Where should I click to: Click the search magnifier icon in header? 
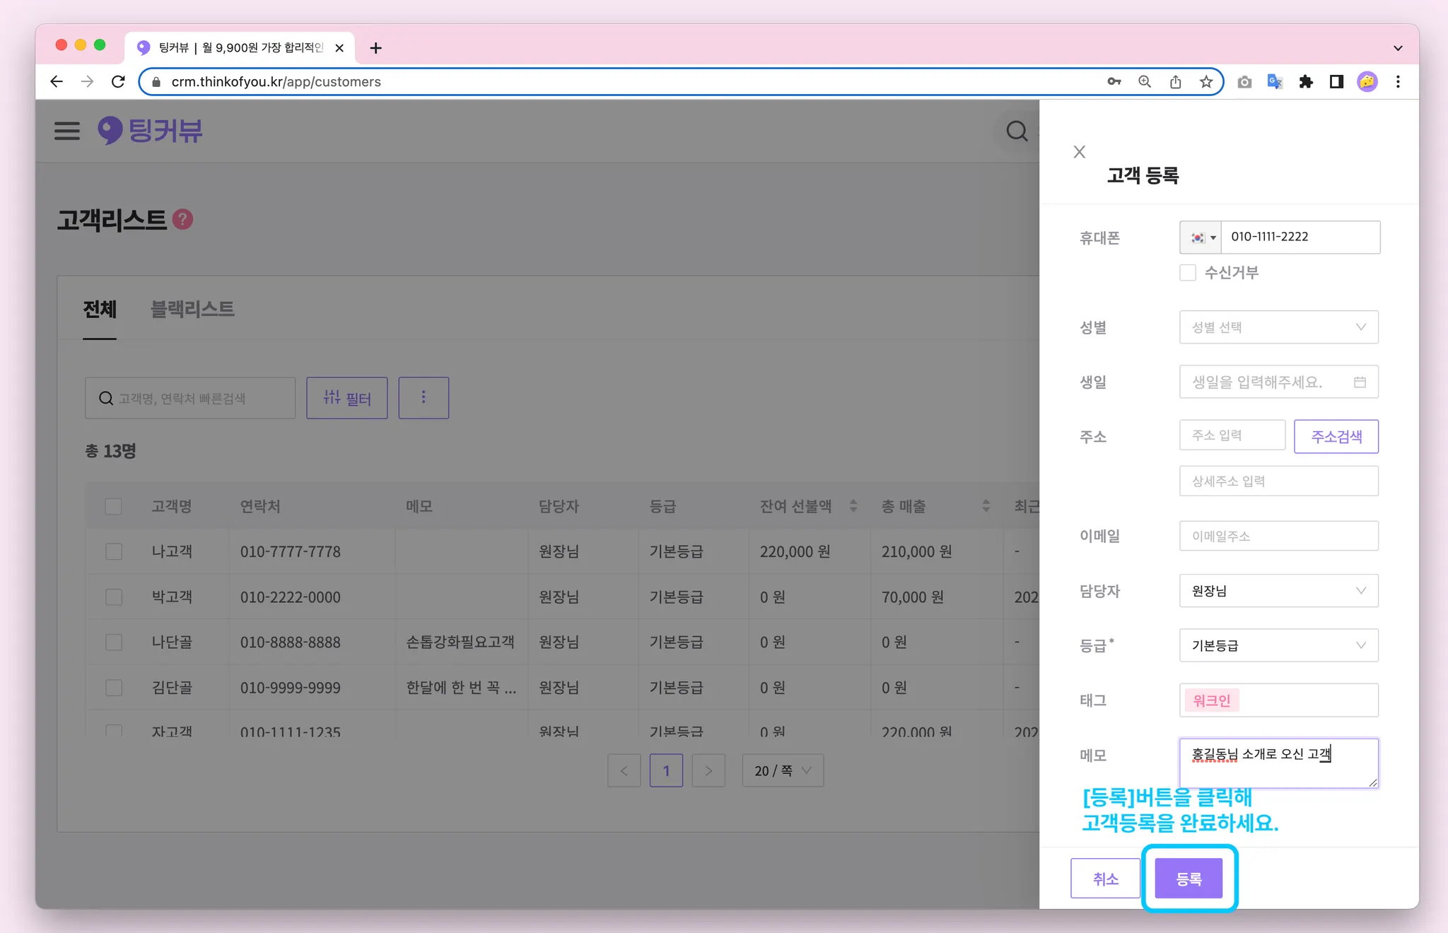(1017, 131)
